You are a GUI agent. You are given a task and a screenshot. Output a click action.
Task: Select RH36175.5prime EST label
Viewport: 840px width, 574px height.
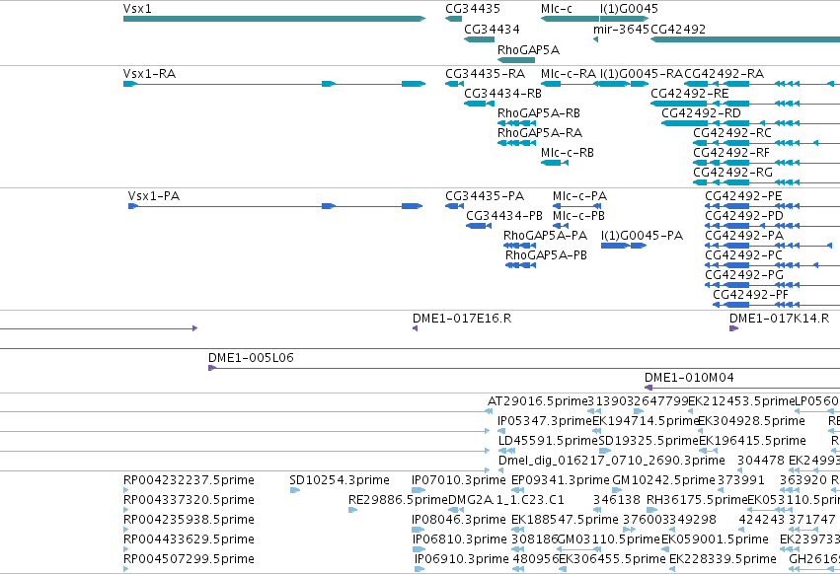pyautogui.click(x=697, y=500)
